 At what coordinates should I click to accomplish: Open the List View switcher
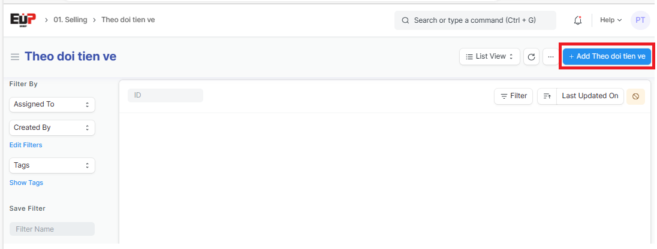pyautogui.click(x=489, y=57)
